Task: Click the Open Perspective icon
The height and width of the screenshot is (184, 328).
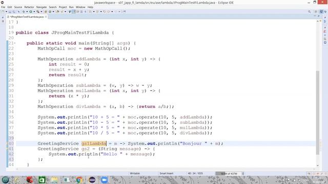Action: coord(316,12)
